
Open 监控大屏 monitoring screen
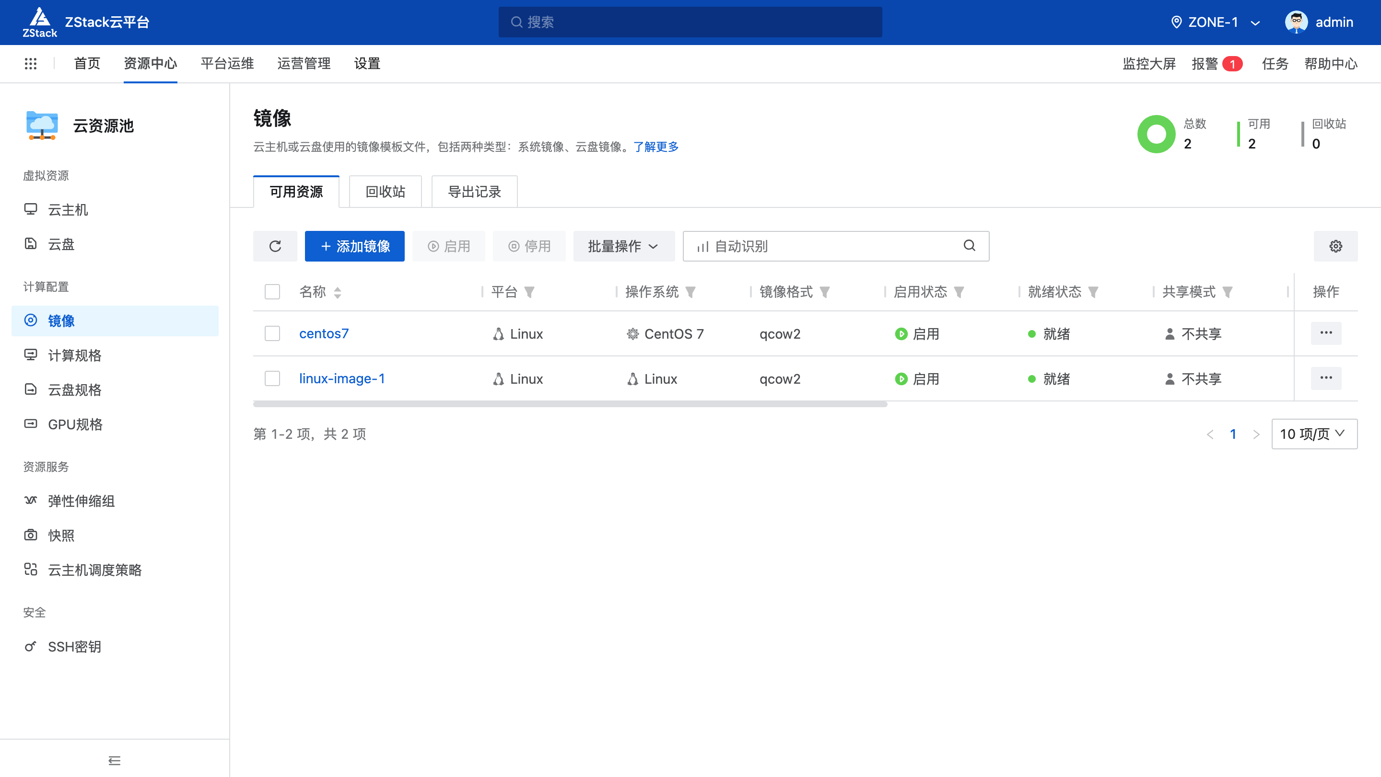click(x=1149, y=64)
